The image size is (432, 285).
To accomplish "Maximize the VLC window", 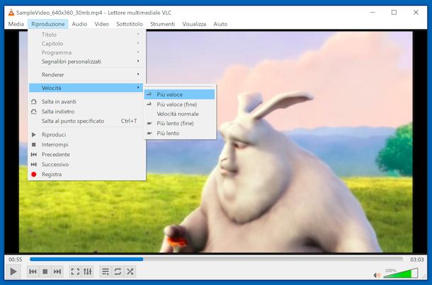I will 394,13.
